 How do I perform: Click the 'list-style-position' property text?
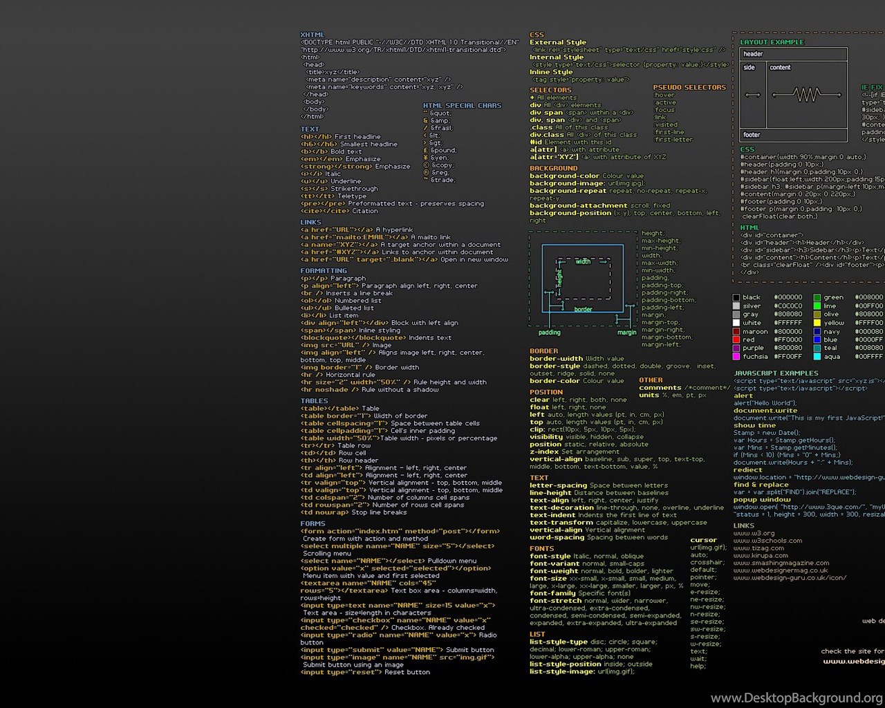pyautogui.click(x=566, y=664)
